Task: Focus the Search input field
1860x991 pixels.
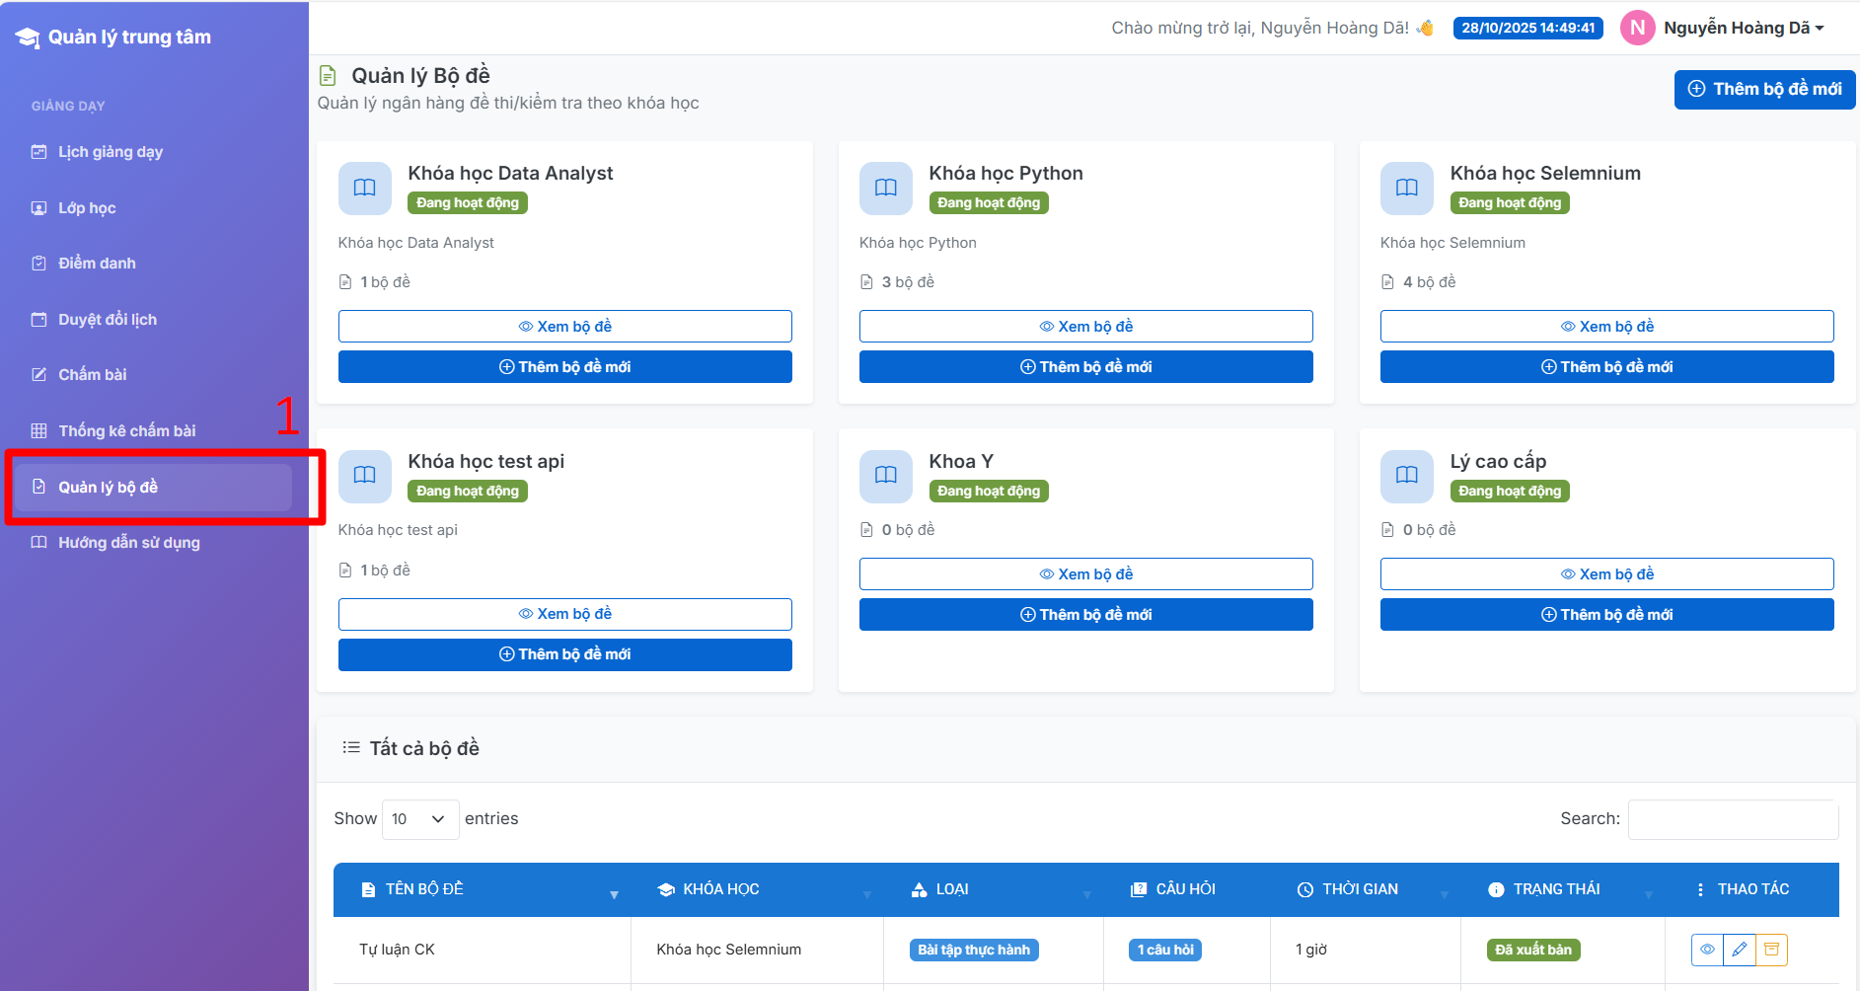Action: click(1732, 819)
